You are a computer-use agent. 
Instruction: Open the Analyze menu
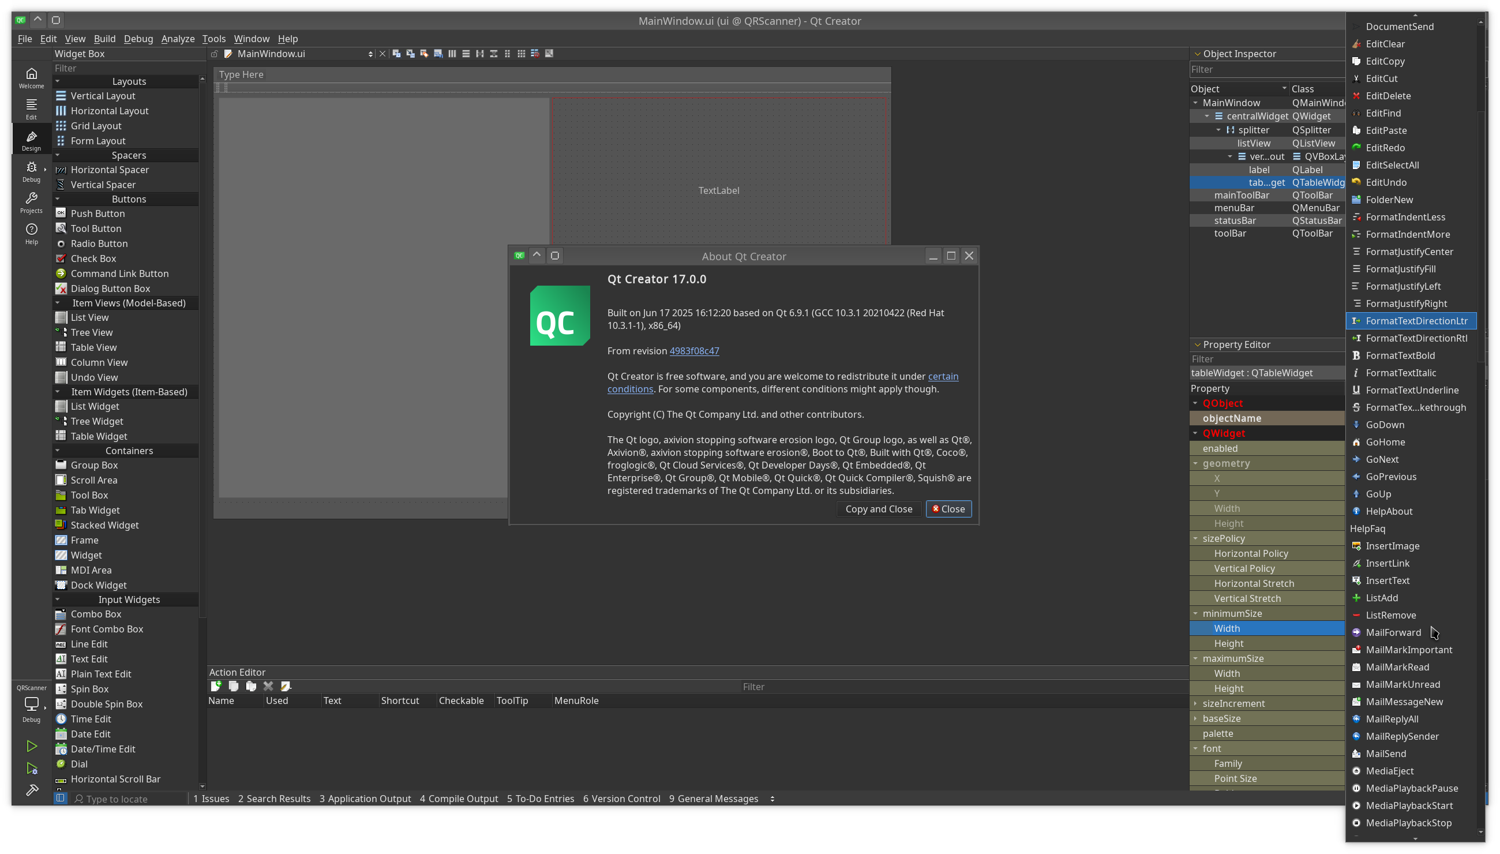point(178,39)
